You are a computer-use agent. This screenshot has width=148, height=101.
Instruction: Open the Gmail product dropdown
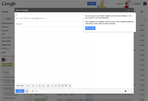6,12
